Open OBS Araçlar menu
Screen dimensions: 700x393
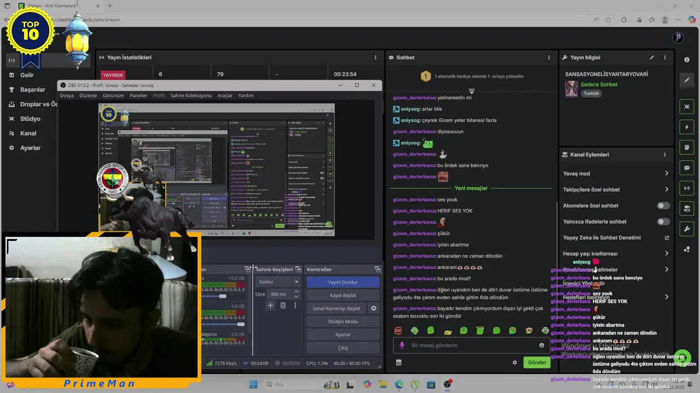(x=225, y=96)
